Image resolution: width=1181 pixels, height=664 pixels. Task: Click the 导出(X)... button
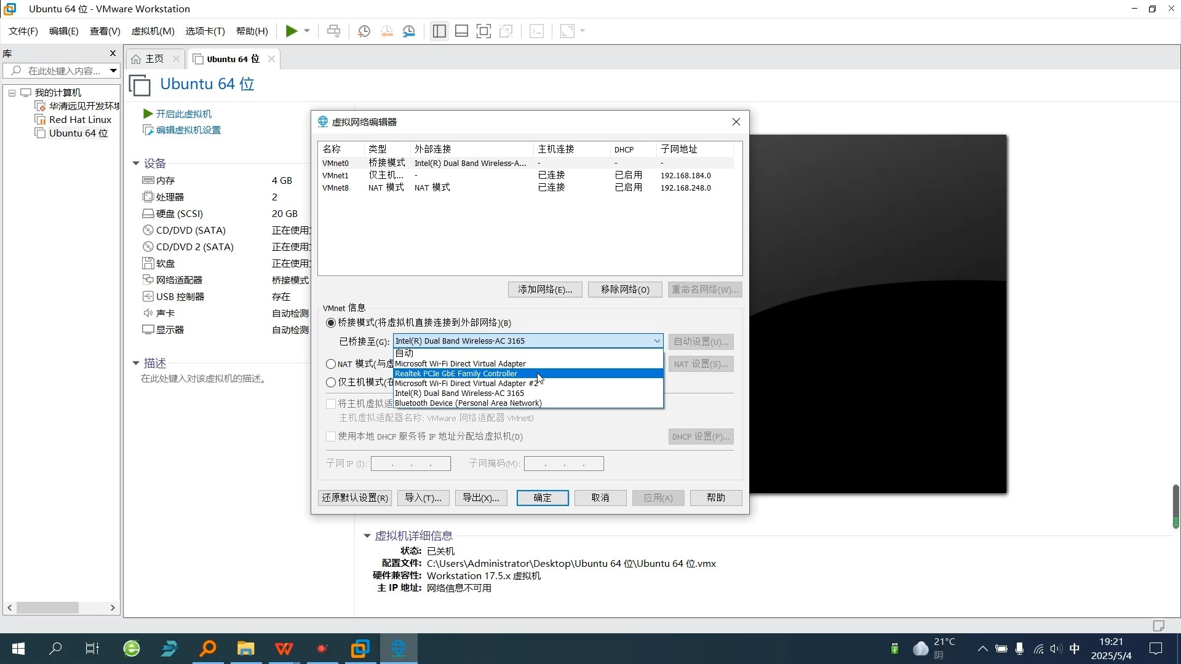pyautogui.click(x=481, y=497)
